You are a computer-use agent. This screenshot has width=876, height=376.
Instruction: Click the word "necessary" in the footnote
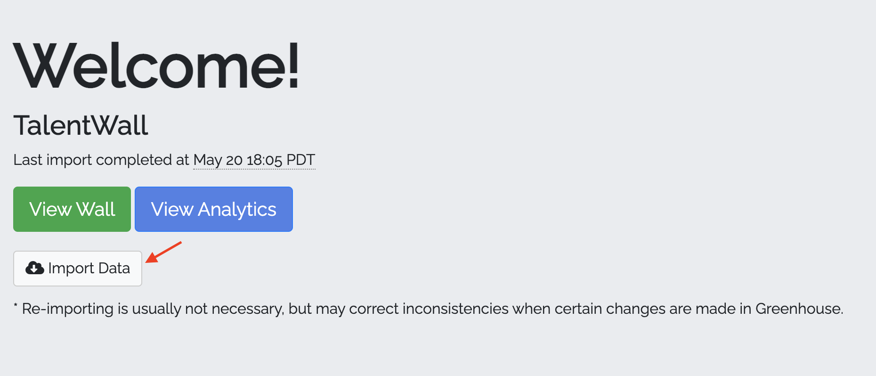pyautogui.click(x=247, y=309)
